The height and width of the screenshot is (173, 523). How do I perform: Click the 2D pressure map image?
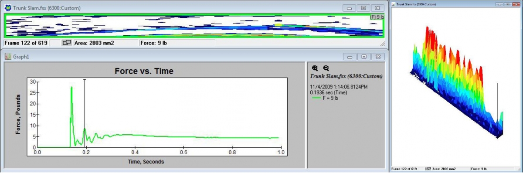(x=194, y=26)
